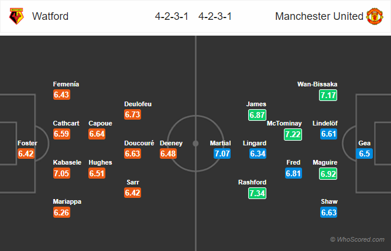This screenshot has width=391, height=251.
Task: Select Rashford's 7.34 rating badge
Action: tap(257, 193)
